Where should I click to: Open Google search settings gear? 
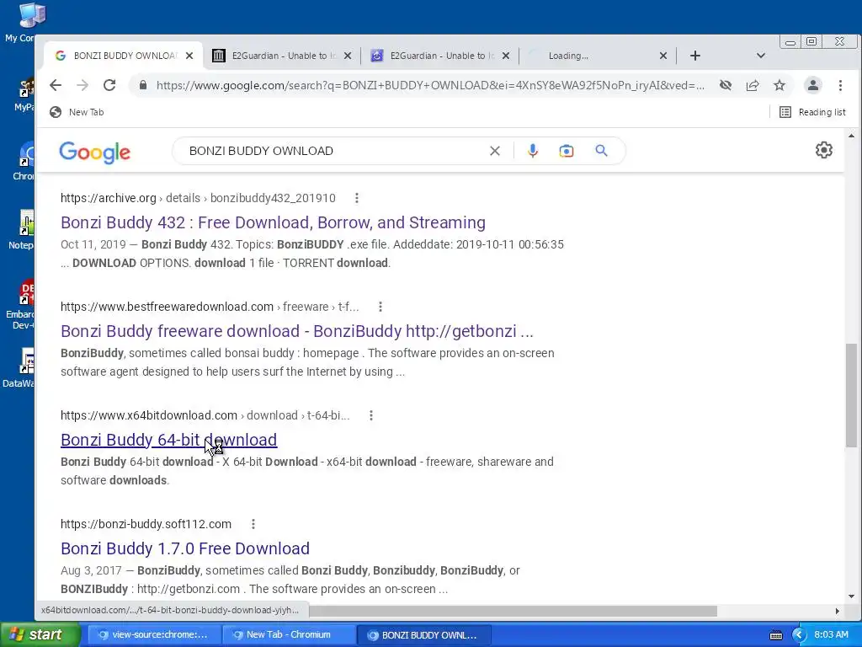(823, 150)
